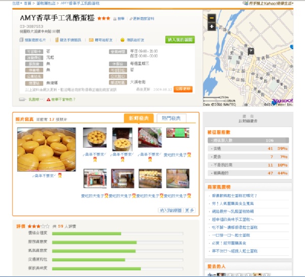Viewport: 305px width, 277px height.
Task: Open the first small photo of cakes in a pan
Action: (x=95, y=138)
